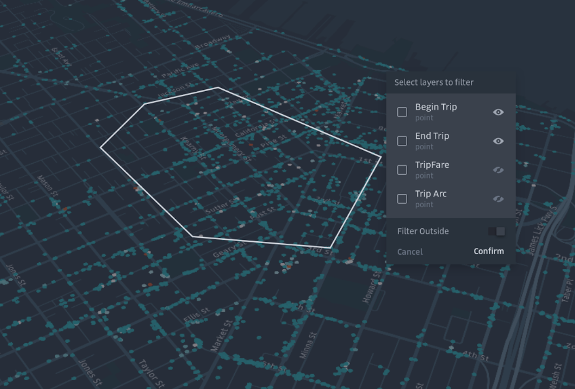This screenshot has width=575, height=389.
Task: Click the Cancel button
Action: [x=410, y=252]
